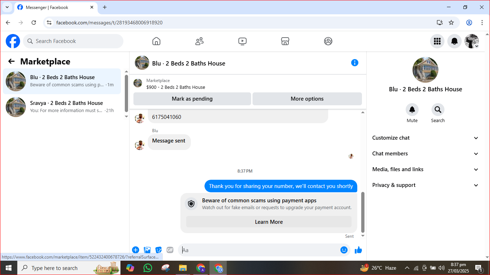Open Sravya 2 Beds 2 Baths House conversation
The width and height of the screenshot is (490, 275).
coord(62,107)
